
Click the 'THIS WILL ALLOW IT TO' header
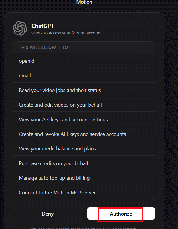coord(43,48)
